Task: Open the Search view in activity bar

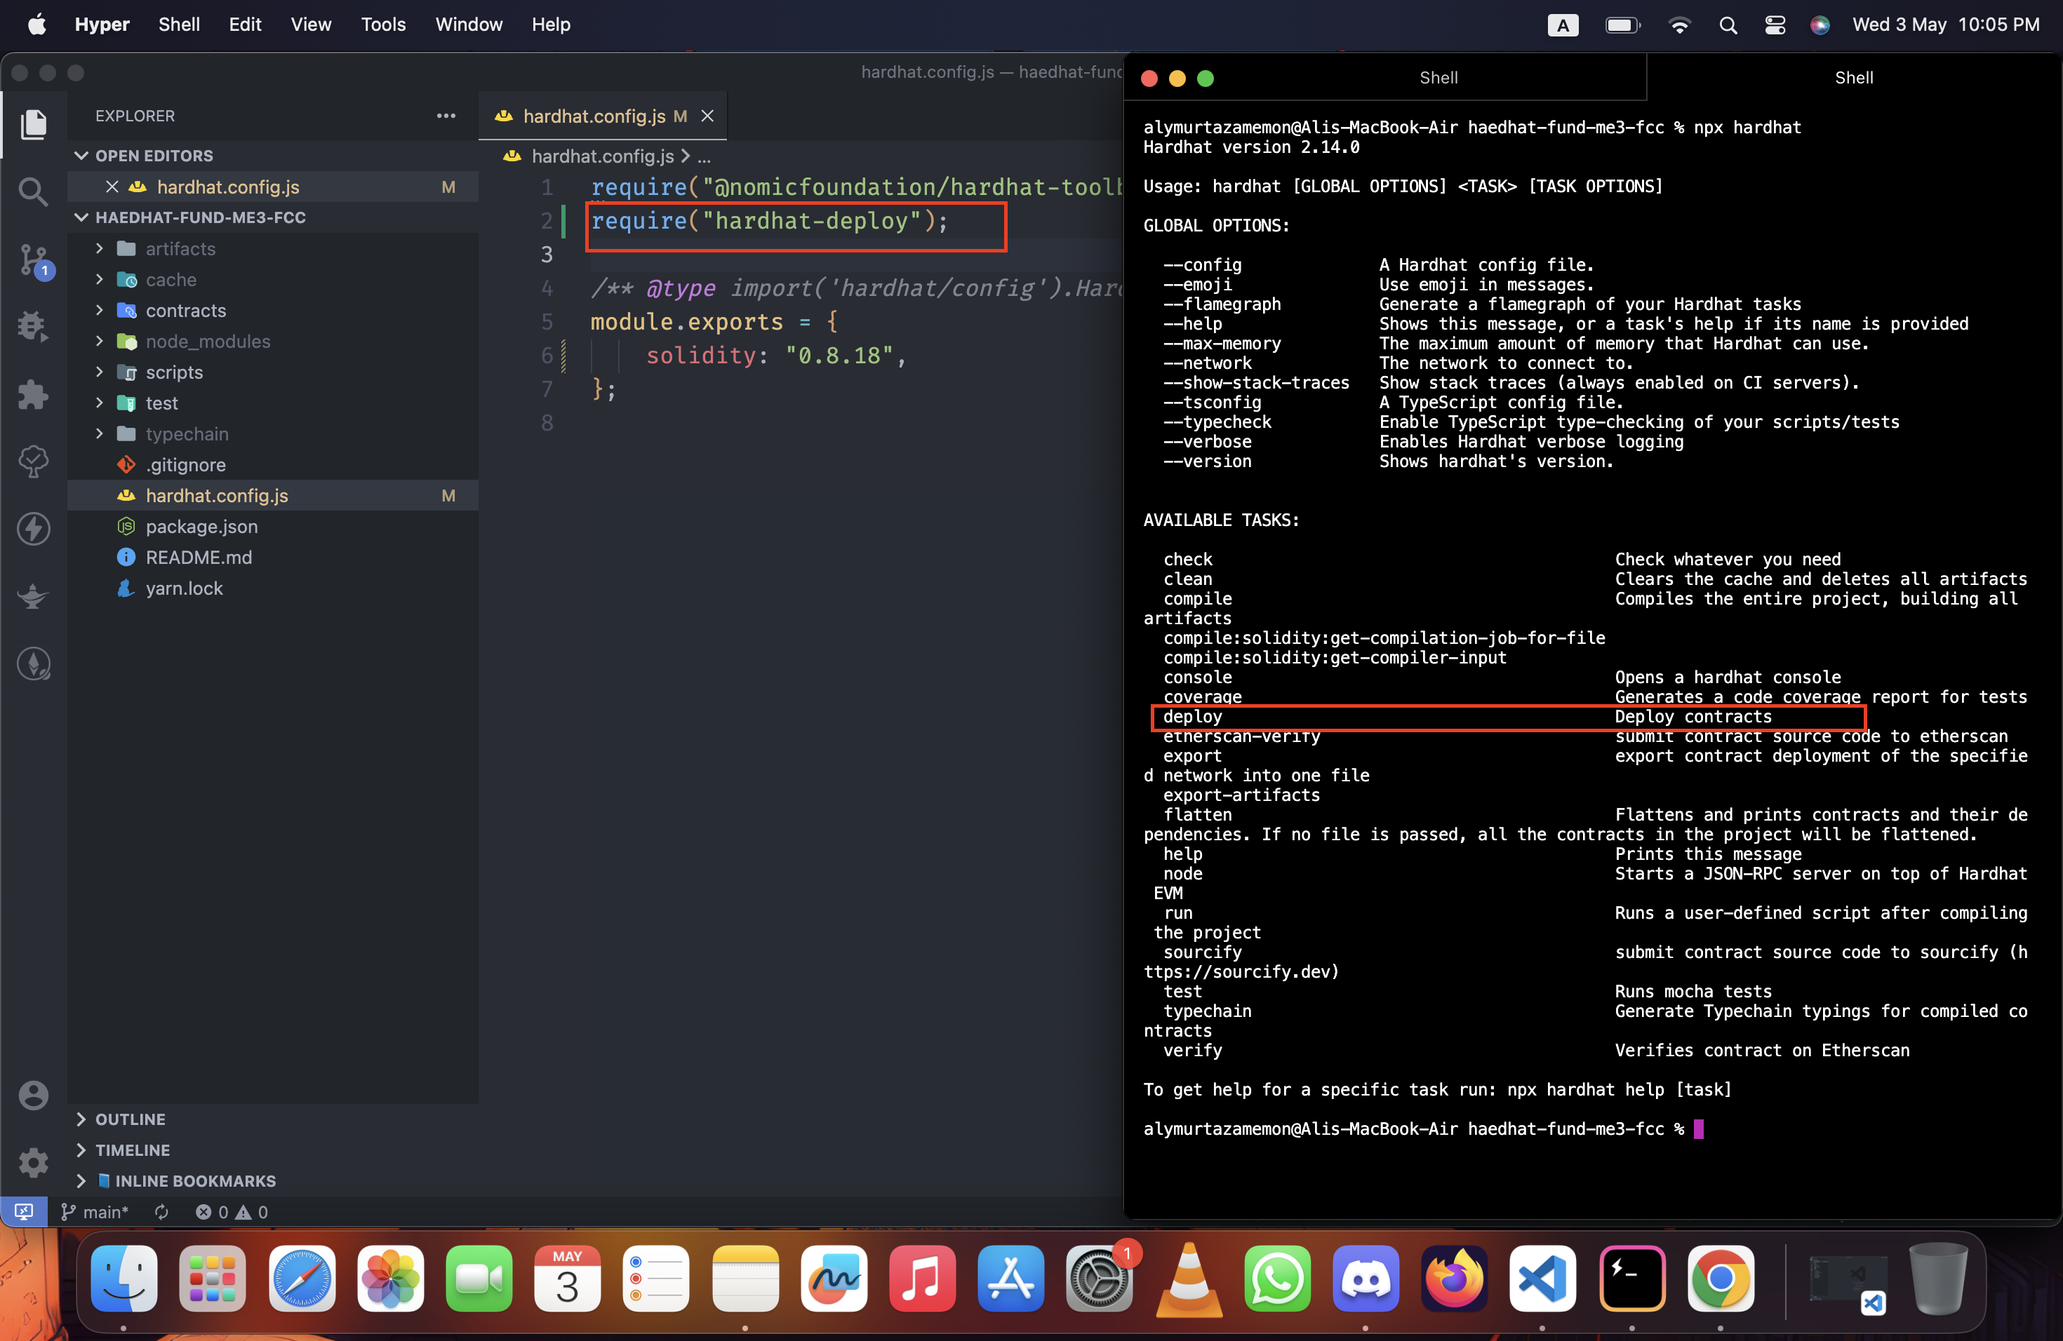Action: (x=33, y=191)
